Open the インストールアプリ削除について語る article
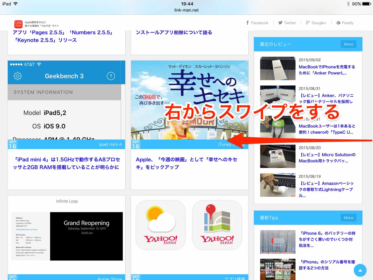The width and height of the screenshot is (373, 280). coord(174,32)
